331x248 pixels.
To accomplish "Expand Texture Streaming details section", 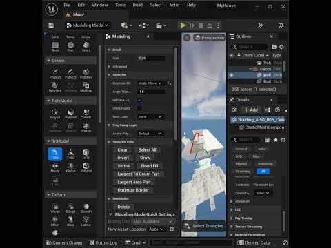I will [x=231, y=227].
